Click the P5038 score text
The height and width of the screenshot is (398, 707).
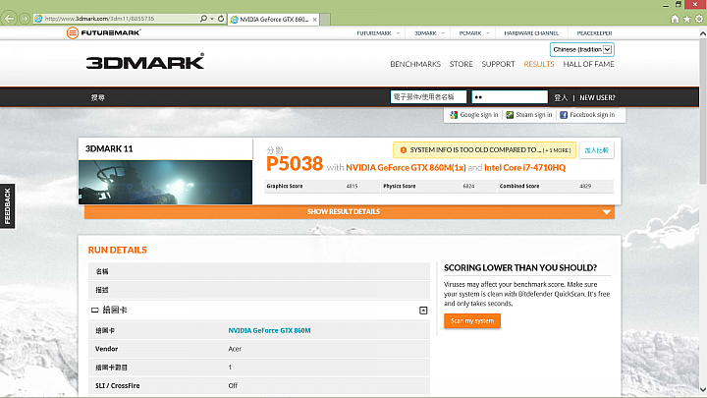click(x=295, y=164)
